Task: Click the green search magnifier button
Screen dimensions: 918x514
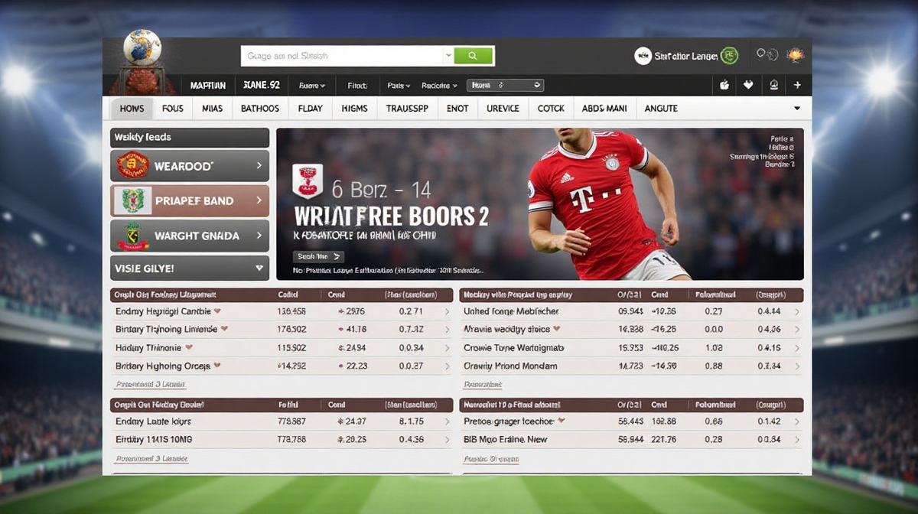Action: point(474,56)
